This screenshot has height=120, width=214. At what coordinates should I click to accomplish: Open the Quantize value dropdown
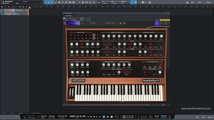[106, 1]
